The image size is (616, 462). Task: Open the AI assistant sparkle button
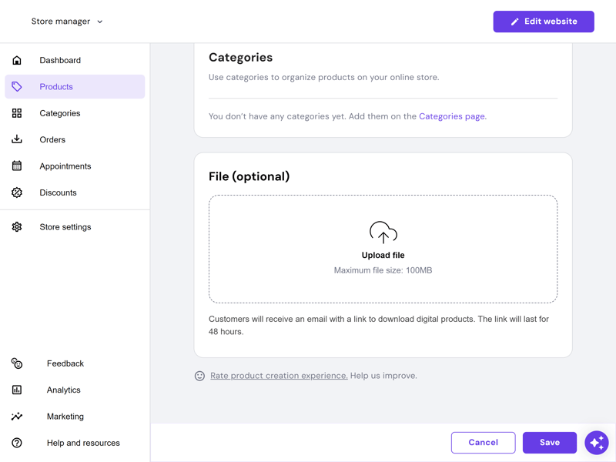[596, 443]
